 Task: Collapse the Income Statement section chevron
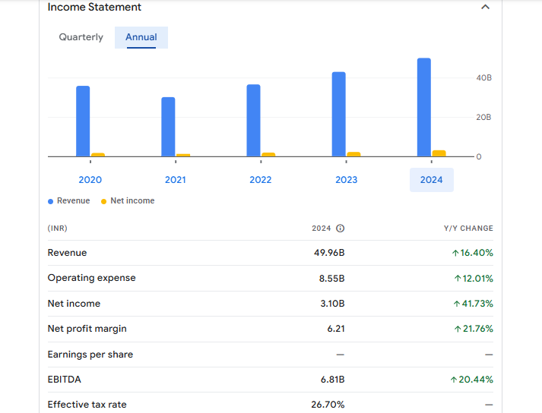485,7
